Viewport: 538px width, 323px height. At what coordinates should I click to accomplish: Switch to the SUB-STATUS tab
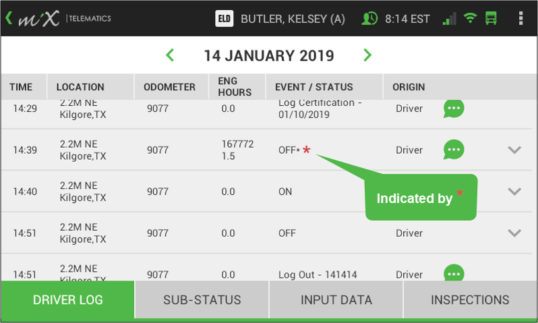click(x=202, y=299)
